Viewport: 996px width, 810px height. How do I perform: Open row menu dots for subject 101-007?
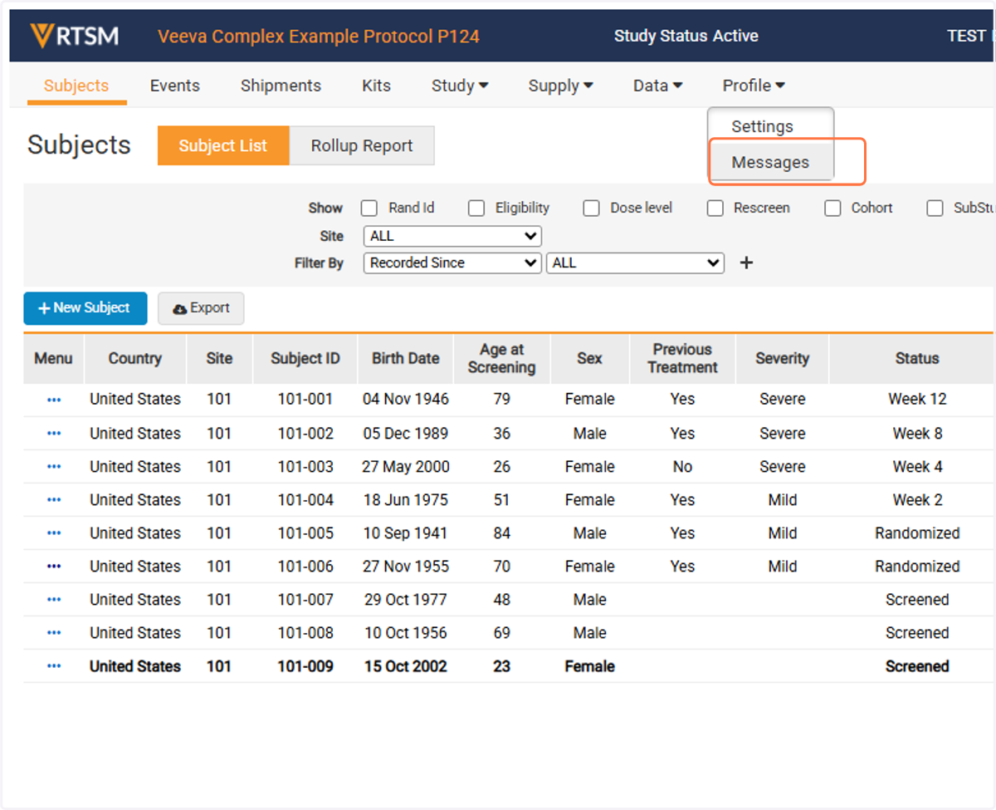pos(54,599)
